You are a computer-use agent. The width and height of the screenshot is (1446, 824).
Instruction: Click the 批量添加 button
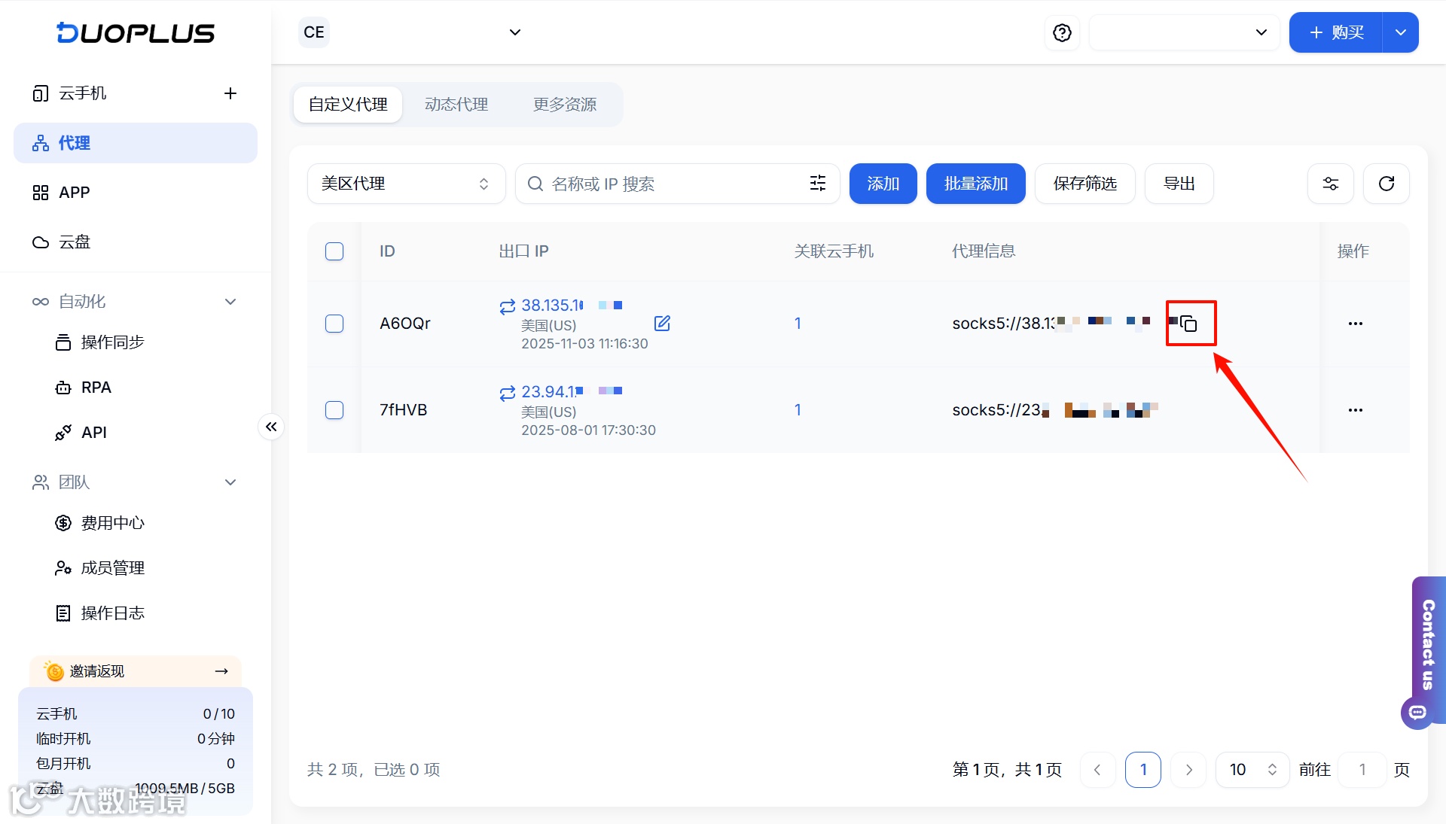975,184
